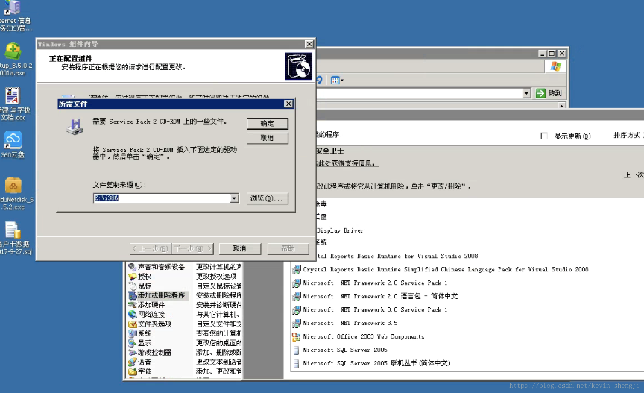Click the 写字板文档.doc desktop icon

[14, 103]
